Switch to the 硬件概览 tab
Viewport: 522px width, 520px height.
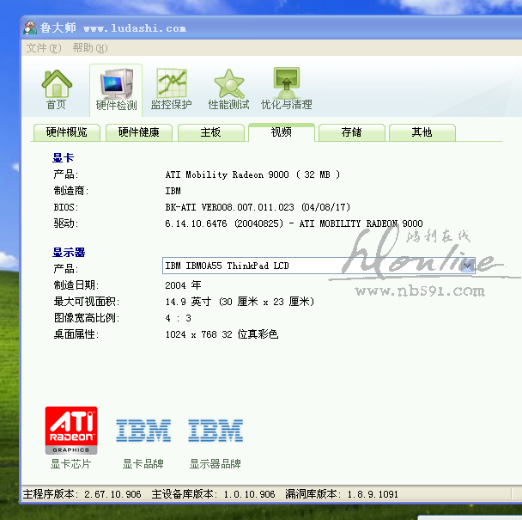67,132
